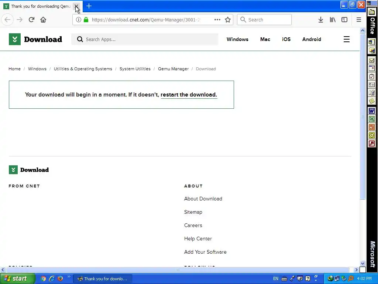Screen dimensions: 378x284
Task: Bookmark this page with the star
Action: (227, 20)
